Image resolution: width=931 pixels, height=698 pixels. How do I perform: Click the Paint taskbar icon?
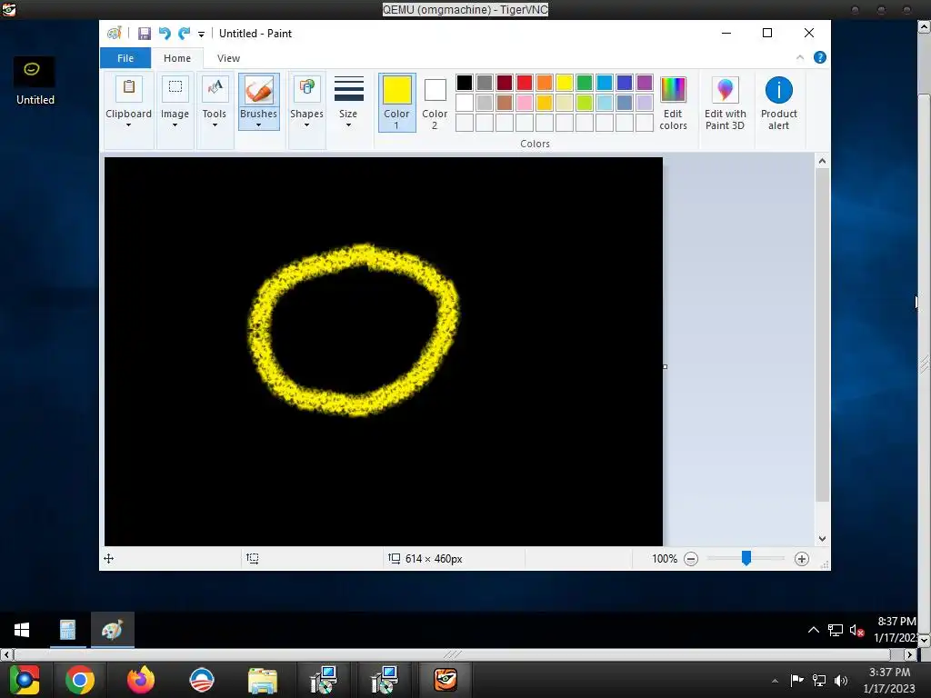(112, 630)
